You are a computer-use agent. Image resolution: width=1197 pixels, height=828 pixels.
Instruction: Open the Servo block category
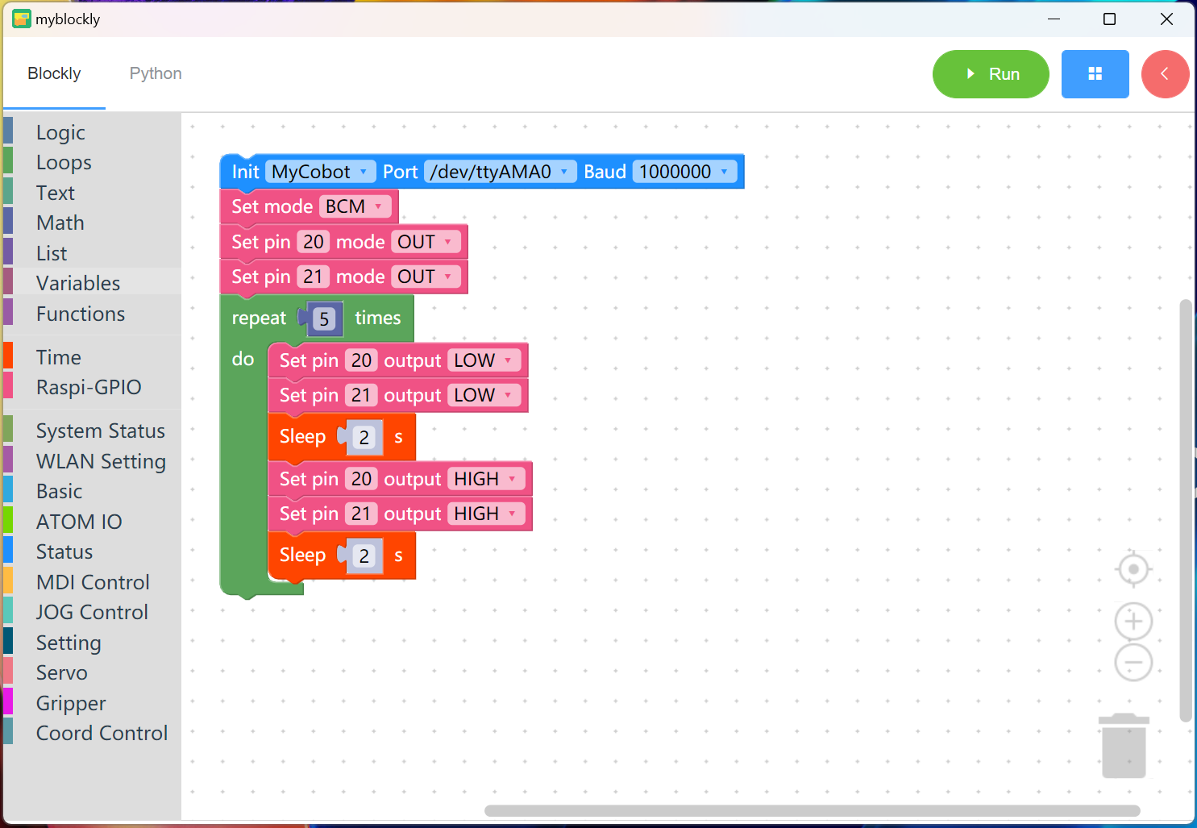coord(92,672)
